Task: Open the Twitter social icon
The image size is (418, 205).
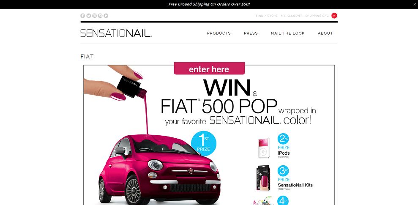Action: 88,16
